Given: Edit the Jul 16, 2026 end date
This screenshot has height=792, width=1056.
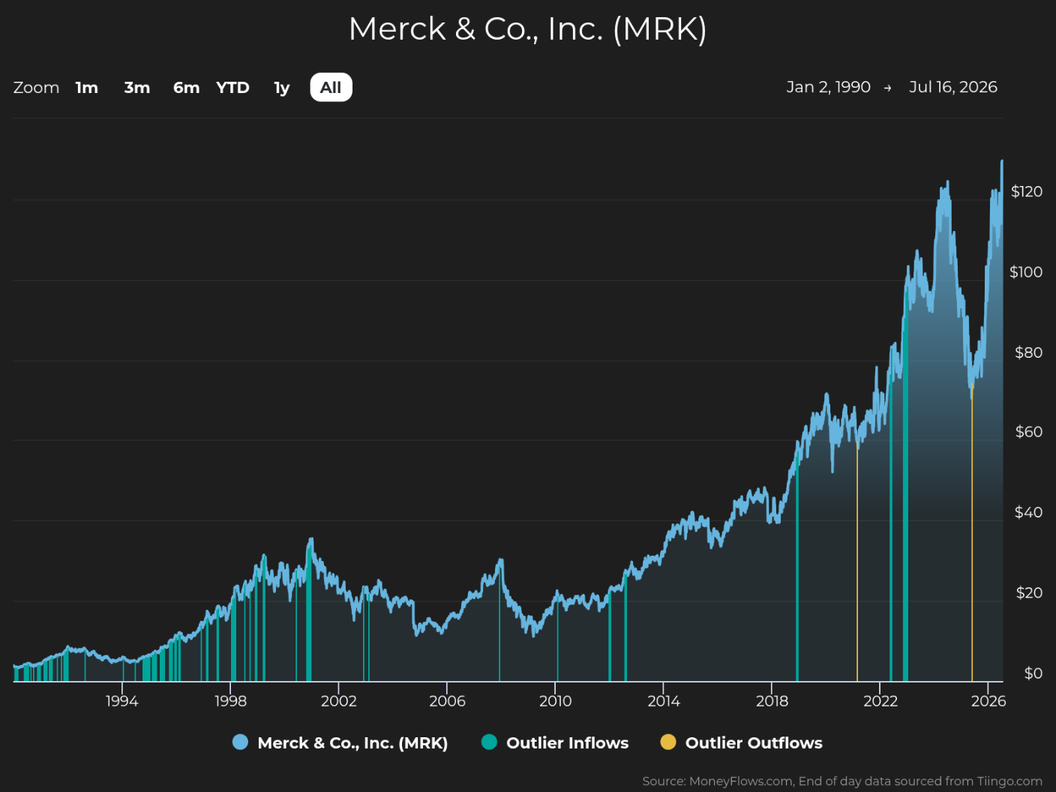Looking at the screenshot, I should point(953,87).
